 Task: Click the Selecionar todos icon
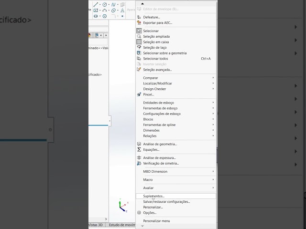click(x=139, y=59)
